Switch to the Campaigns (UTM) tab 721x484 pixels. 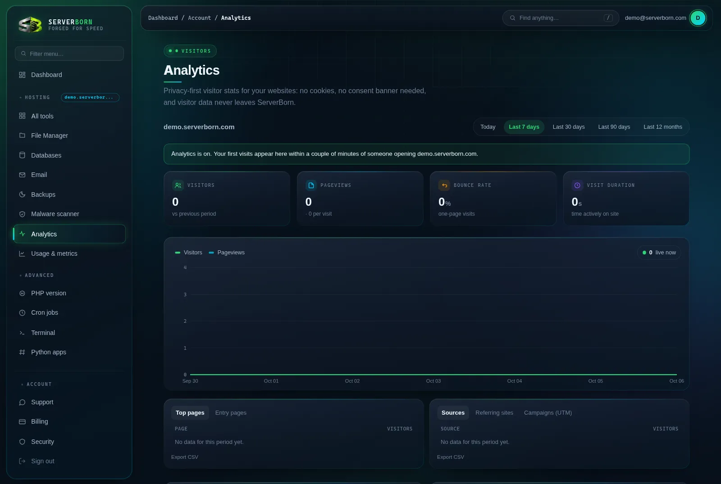548,413
